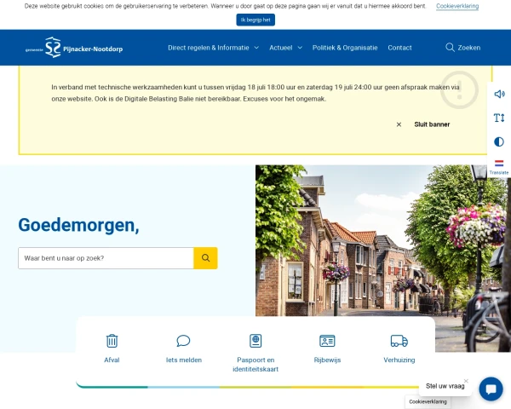Click Sluit banner text
The width and height of the screenshot is (511, 409).
[432, 124]
